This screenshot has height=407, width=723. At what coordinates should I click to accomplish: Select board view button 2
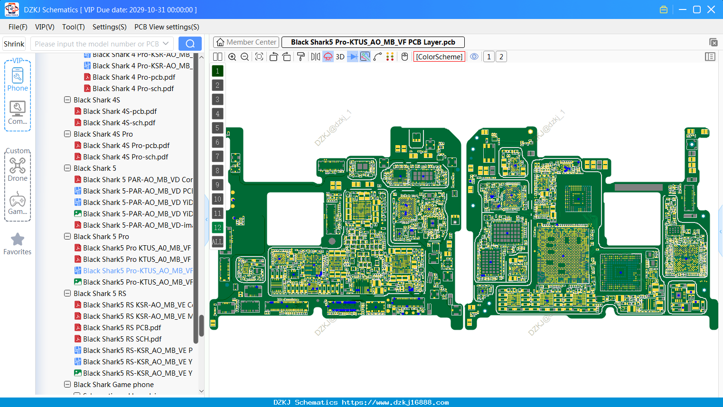(501, 56)
